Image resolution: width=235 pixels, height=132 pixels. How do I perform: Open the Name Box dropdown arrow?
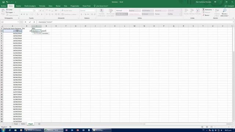tap(18, 22)
